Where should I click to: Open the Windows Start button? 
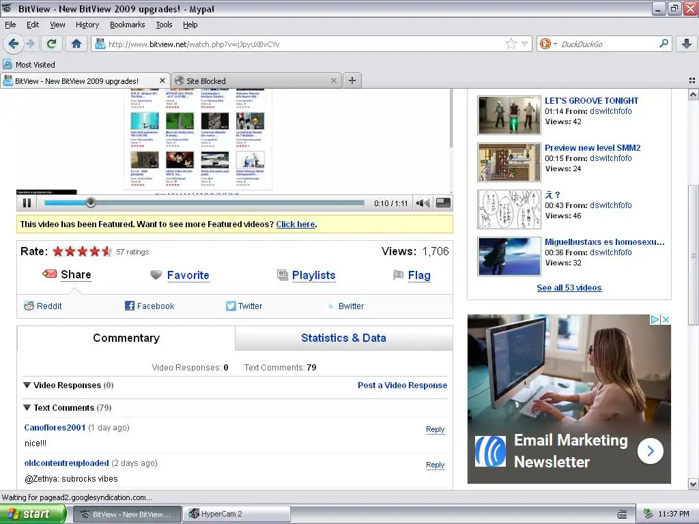[x=33, y=514]
